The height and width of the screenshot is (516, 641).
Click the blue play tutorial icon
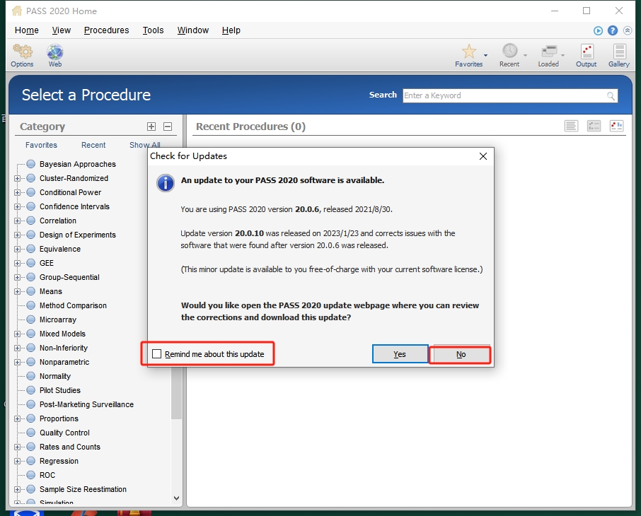pyautogui.click(x=598, y=30)
